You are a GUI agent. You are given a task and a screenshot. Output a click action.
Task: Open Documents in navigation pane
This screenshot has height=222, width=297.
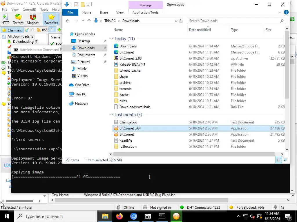86,55
